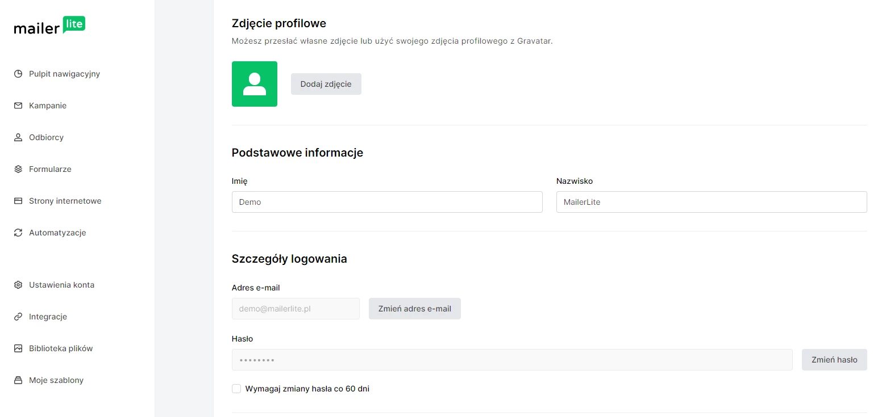Image resolution: width=886 pixels, height=417 pixels.
Task: Click the Formularze layers icon
Action: tap(18, 169)
